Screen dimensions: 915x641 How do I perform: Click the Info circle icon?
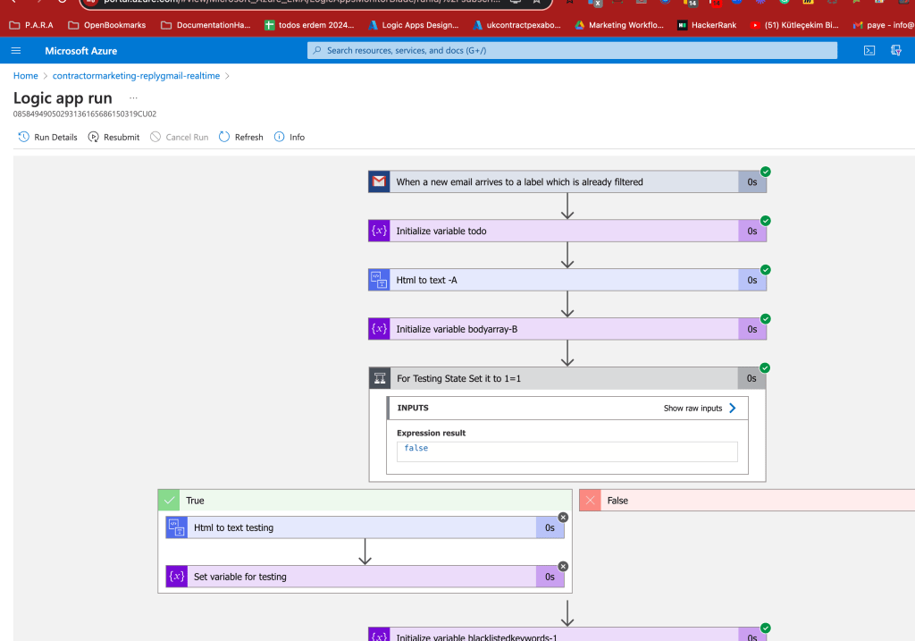tap(279, 137)
